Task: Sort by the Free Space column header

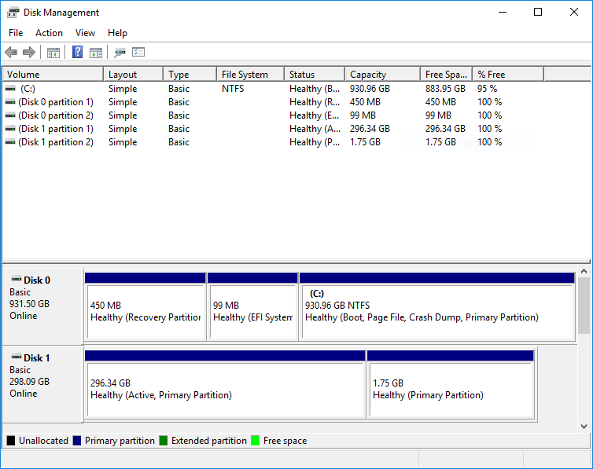Action: coord(447,75)
